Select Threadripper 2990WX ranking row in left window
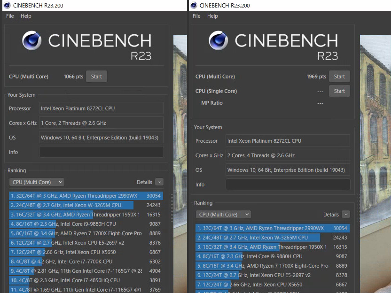This screenshot has width=391, height=293. click(86, 196)
